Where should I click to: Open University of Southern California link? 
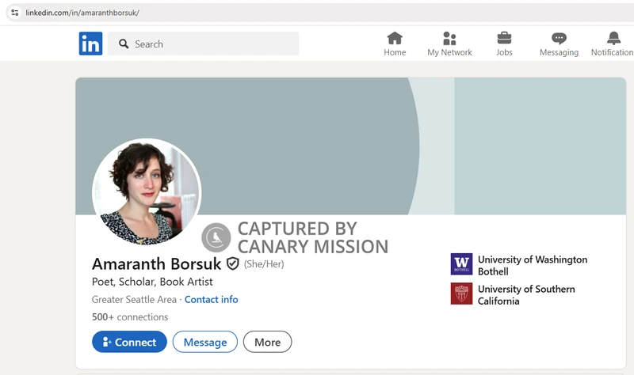coord(526,295)
